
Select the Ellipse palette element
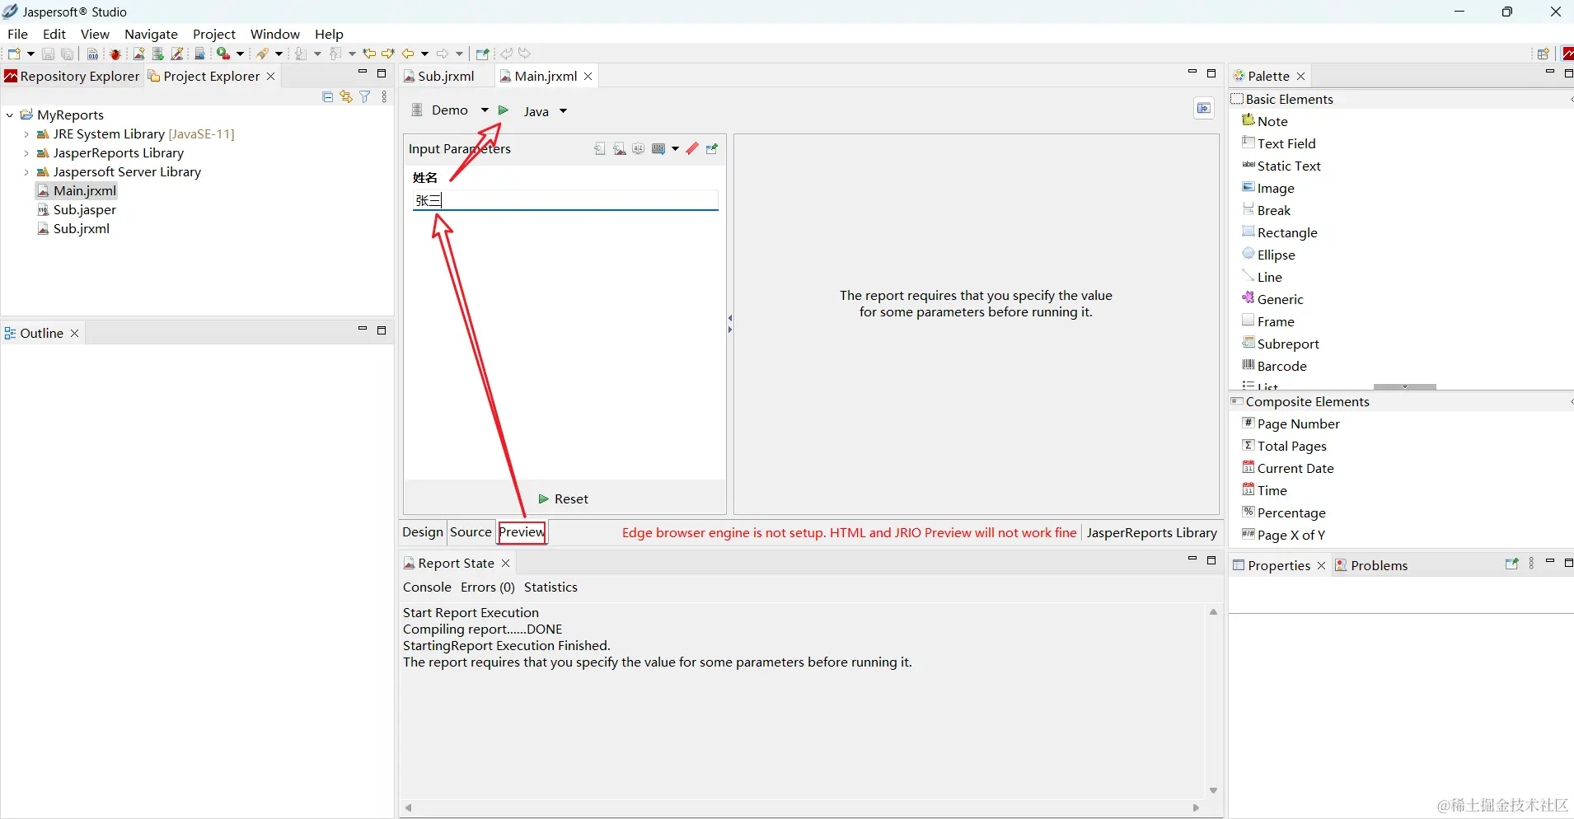1269,255
